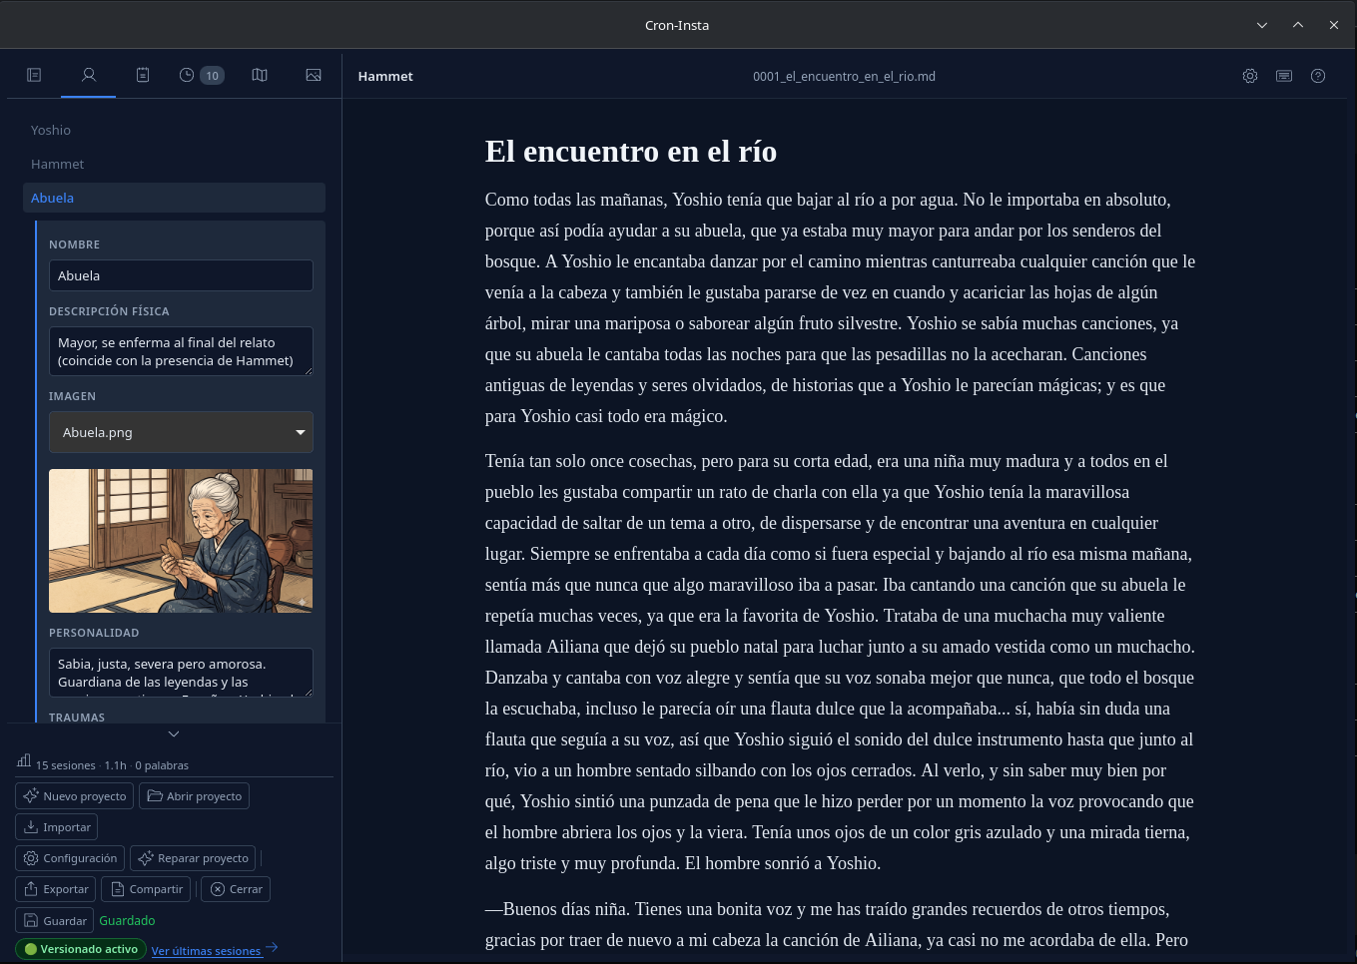Image resolution: width=1357 pixels, height=964 pixels.
Task: Select character Yoshio in list
Action: 174,130
